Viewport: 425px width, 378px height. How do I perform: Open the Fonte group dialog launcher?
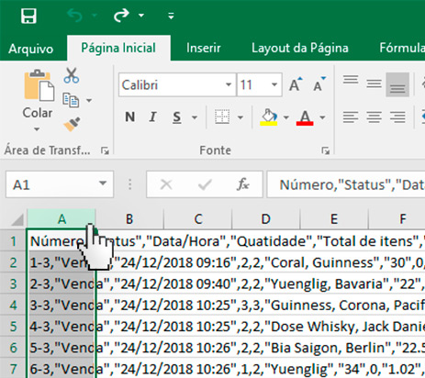click(x=326, y=150)
